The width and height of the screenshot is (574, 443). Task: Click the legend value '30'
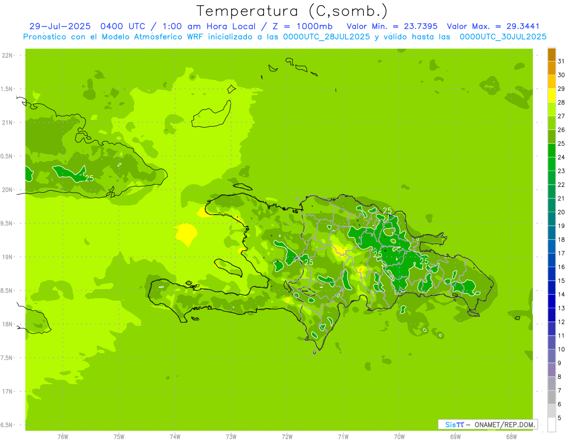[561, 75]
